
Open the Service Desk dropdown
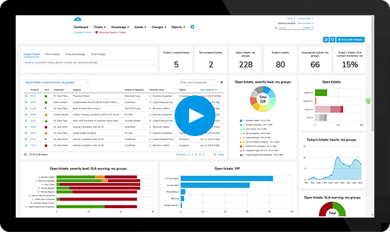[305, 23]
